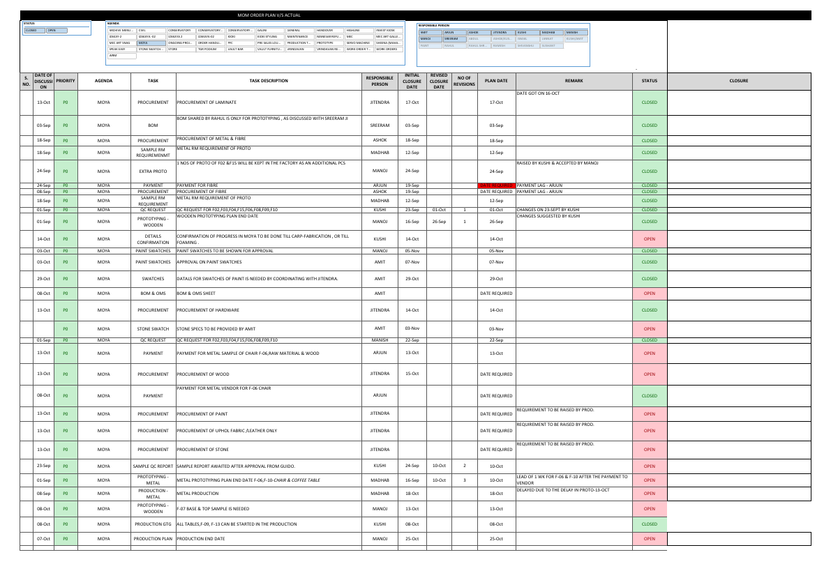
Task: Toggle the CLOSED status filter
Action: [36, 31]
